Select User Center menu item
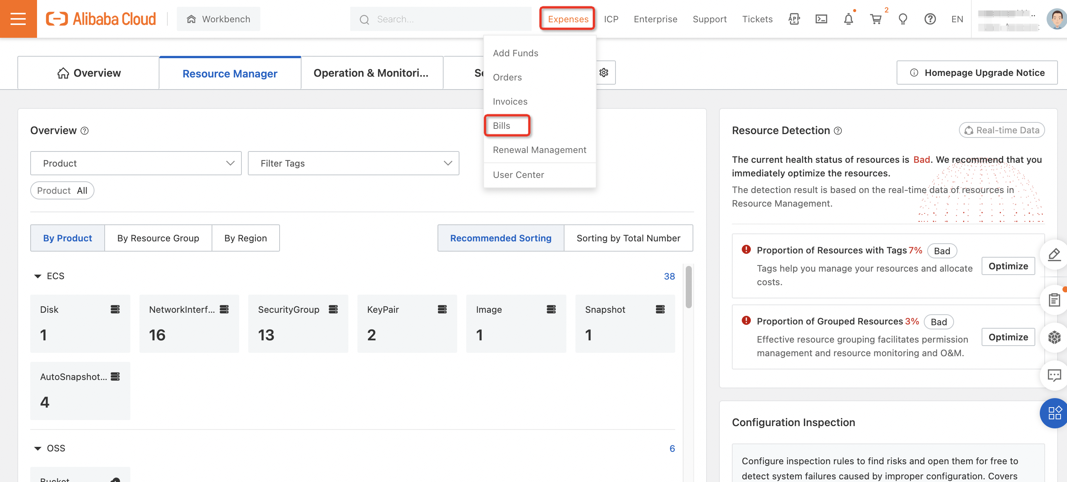 tap(519, 175)
